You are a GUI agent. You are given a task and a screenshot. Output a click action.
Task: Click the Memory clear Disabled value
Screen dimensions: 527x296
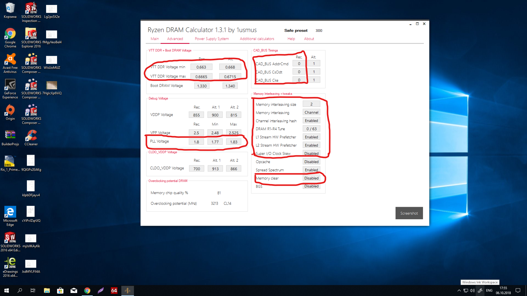pos(311,178)
